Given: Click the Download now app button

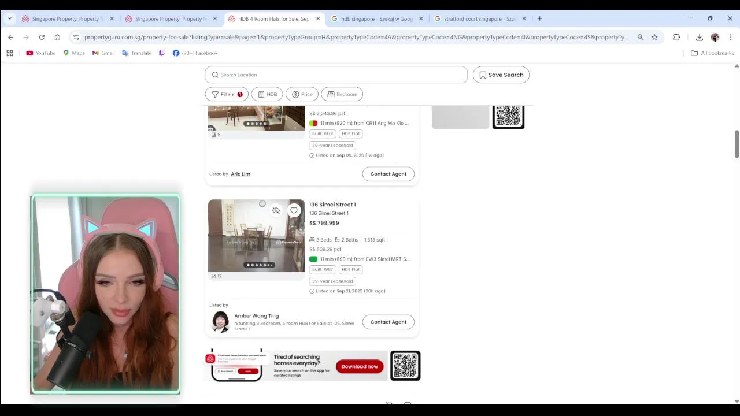Looking at the screenshot, I should pyautogui.click(x=360, y=366).
